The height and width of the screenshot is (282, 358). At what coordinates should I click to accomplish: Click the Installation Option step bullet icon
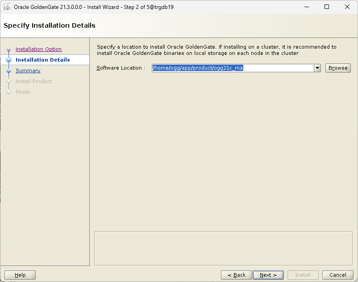pyautogui.click(x=8, y=49)
